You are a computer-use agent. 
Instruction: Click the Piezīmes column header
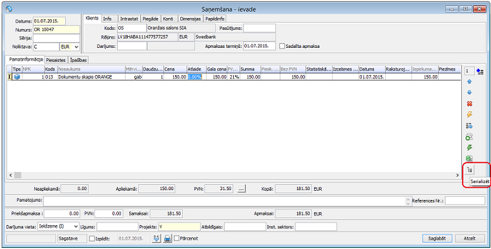449,69
